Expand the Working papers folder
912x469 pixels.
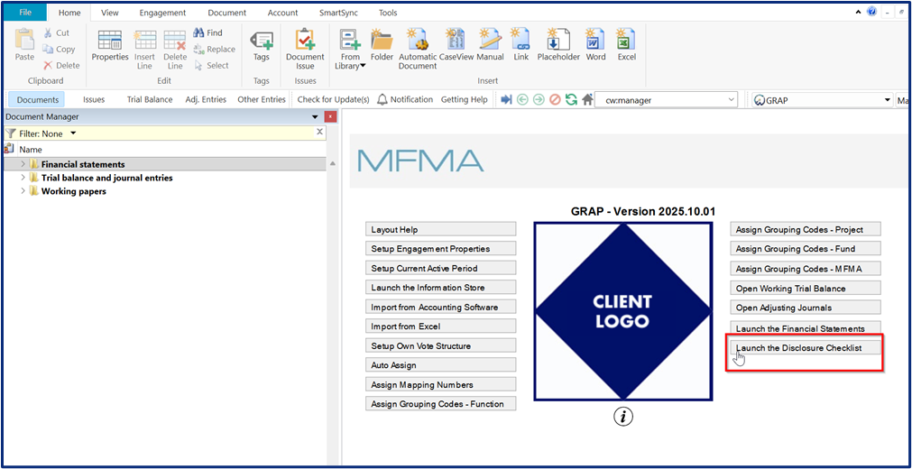click(x=23, y=191)
